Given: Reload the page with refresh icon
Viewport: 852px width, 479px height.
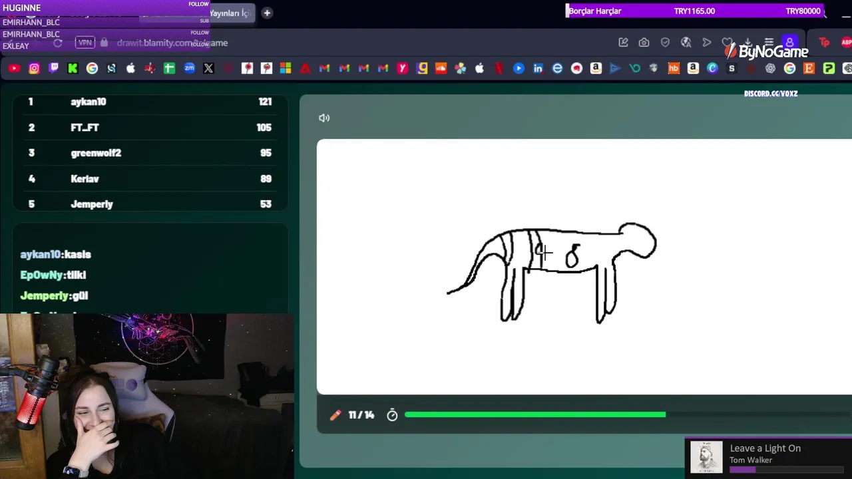Looking at the screenshot, I should (x=58, y=43).
